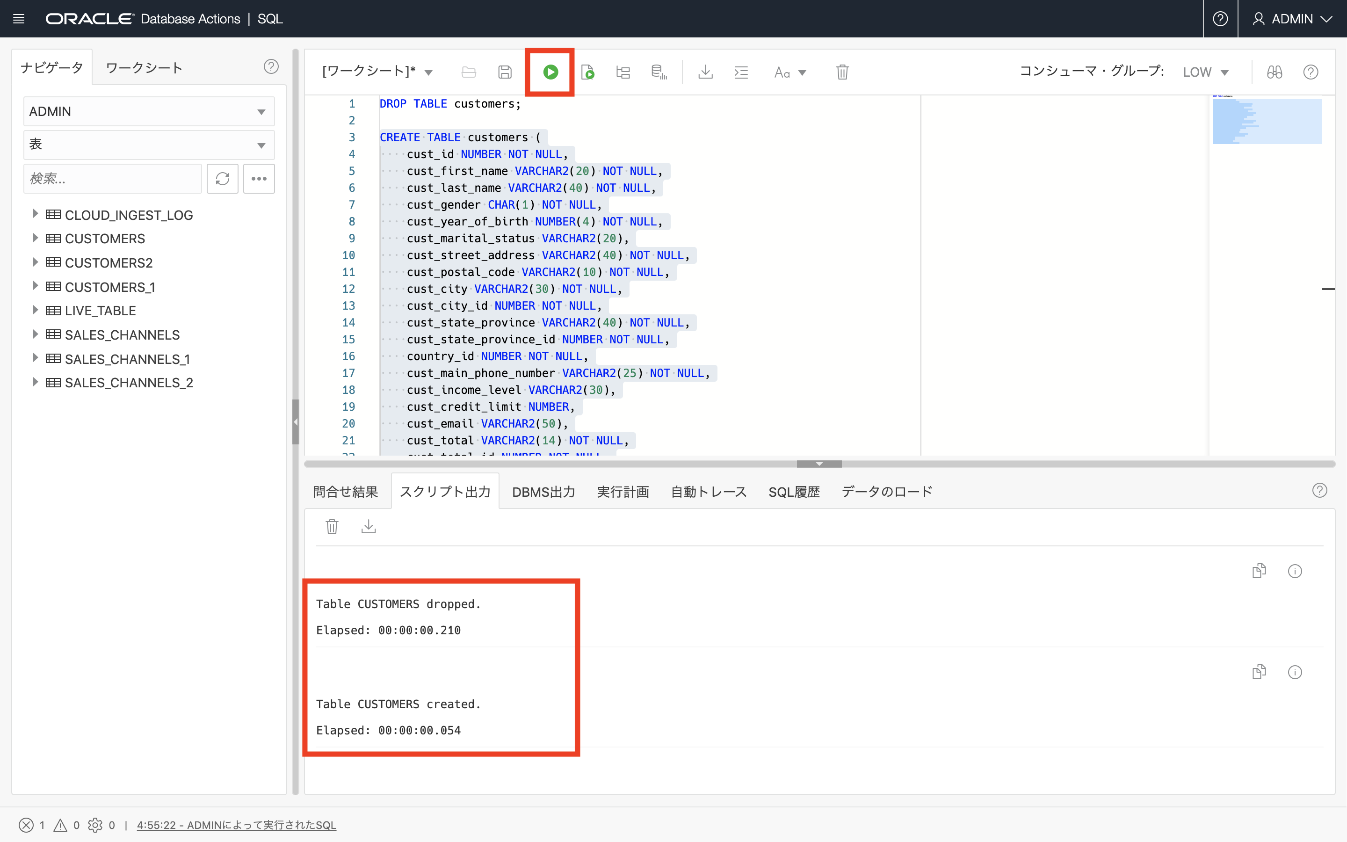Click the Autotrace toolbar icon
The image size is (1347, 842).
coord(659,72)
